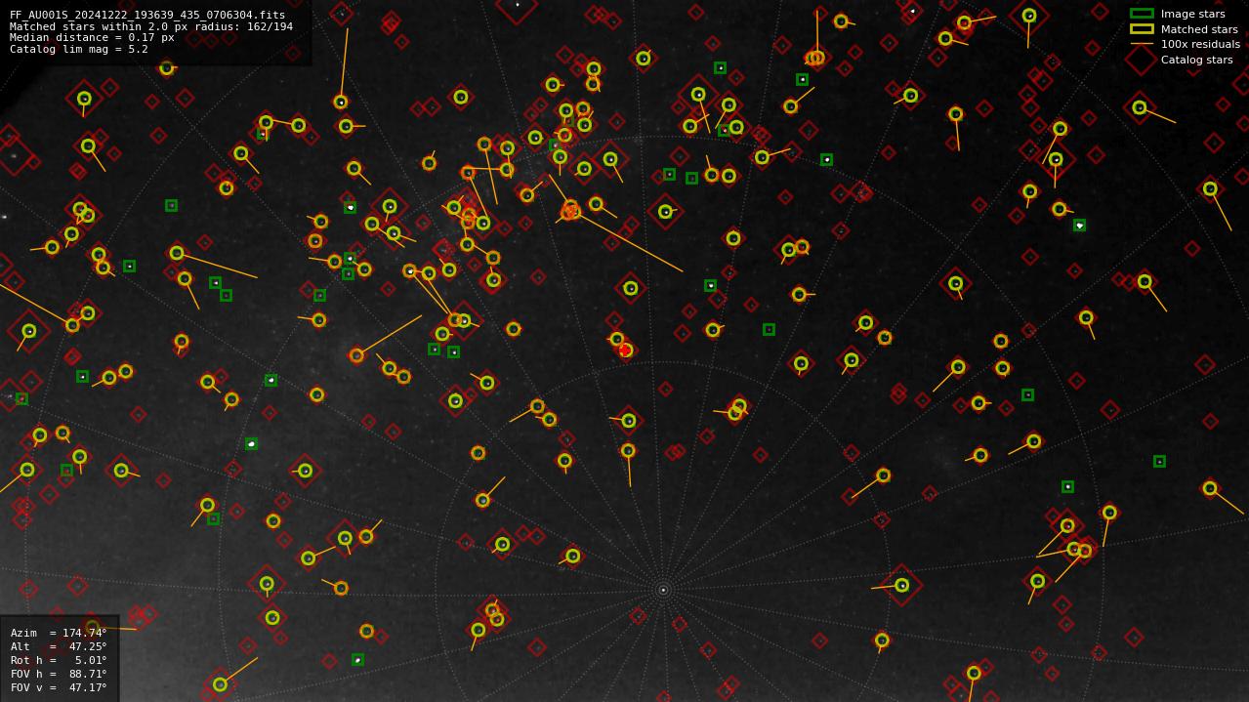
Task: Click the red Catalog stars legend diamond
Action: tap(1142, 60)
